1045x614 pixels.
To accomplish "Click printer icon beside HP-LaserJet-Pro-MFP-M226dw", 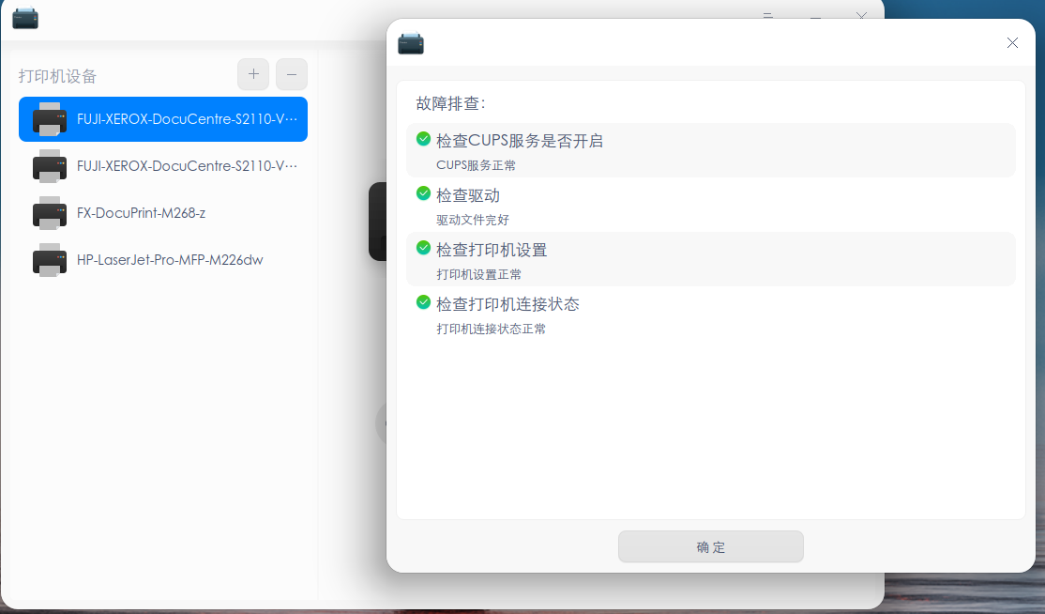I will 50,260.
